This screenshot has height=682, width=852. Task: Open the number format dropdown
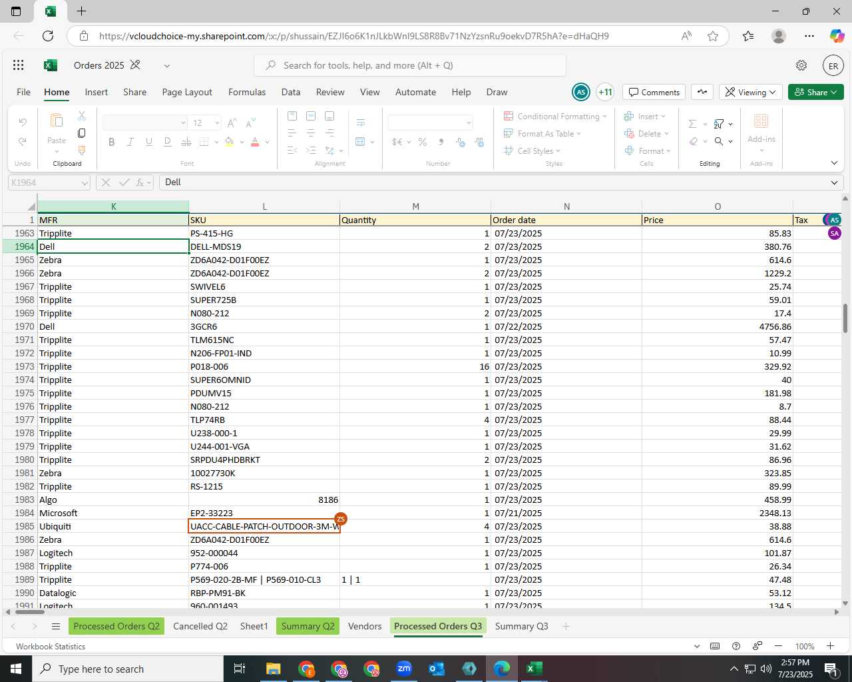(x=469, y=123)
